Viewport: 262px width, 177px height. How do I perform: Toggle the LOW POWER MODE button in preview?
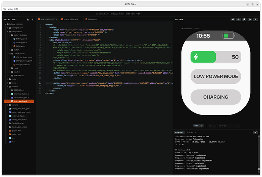click(216, 77)
